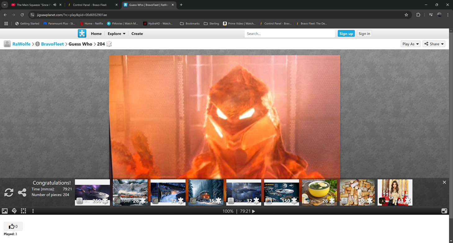Open Getting Started bookmark
Screen dimensions: 453x243
(27, 24)
